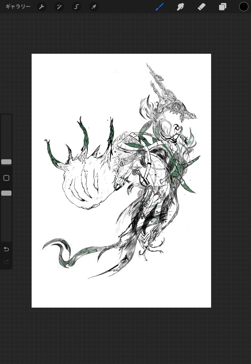The width and height of the screenshot is (251, 364).
Task: Activate the Selection S-shaped tool
Action: click(x=77, y=6)
